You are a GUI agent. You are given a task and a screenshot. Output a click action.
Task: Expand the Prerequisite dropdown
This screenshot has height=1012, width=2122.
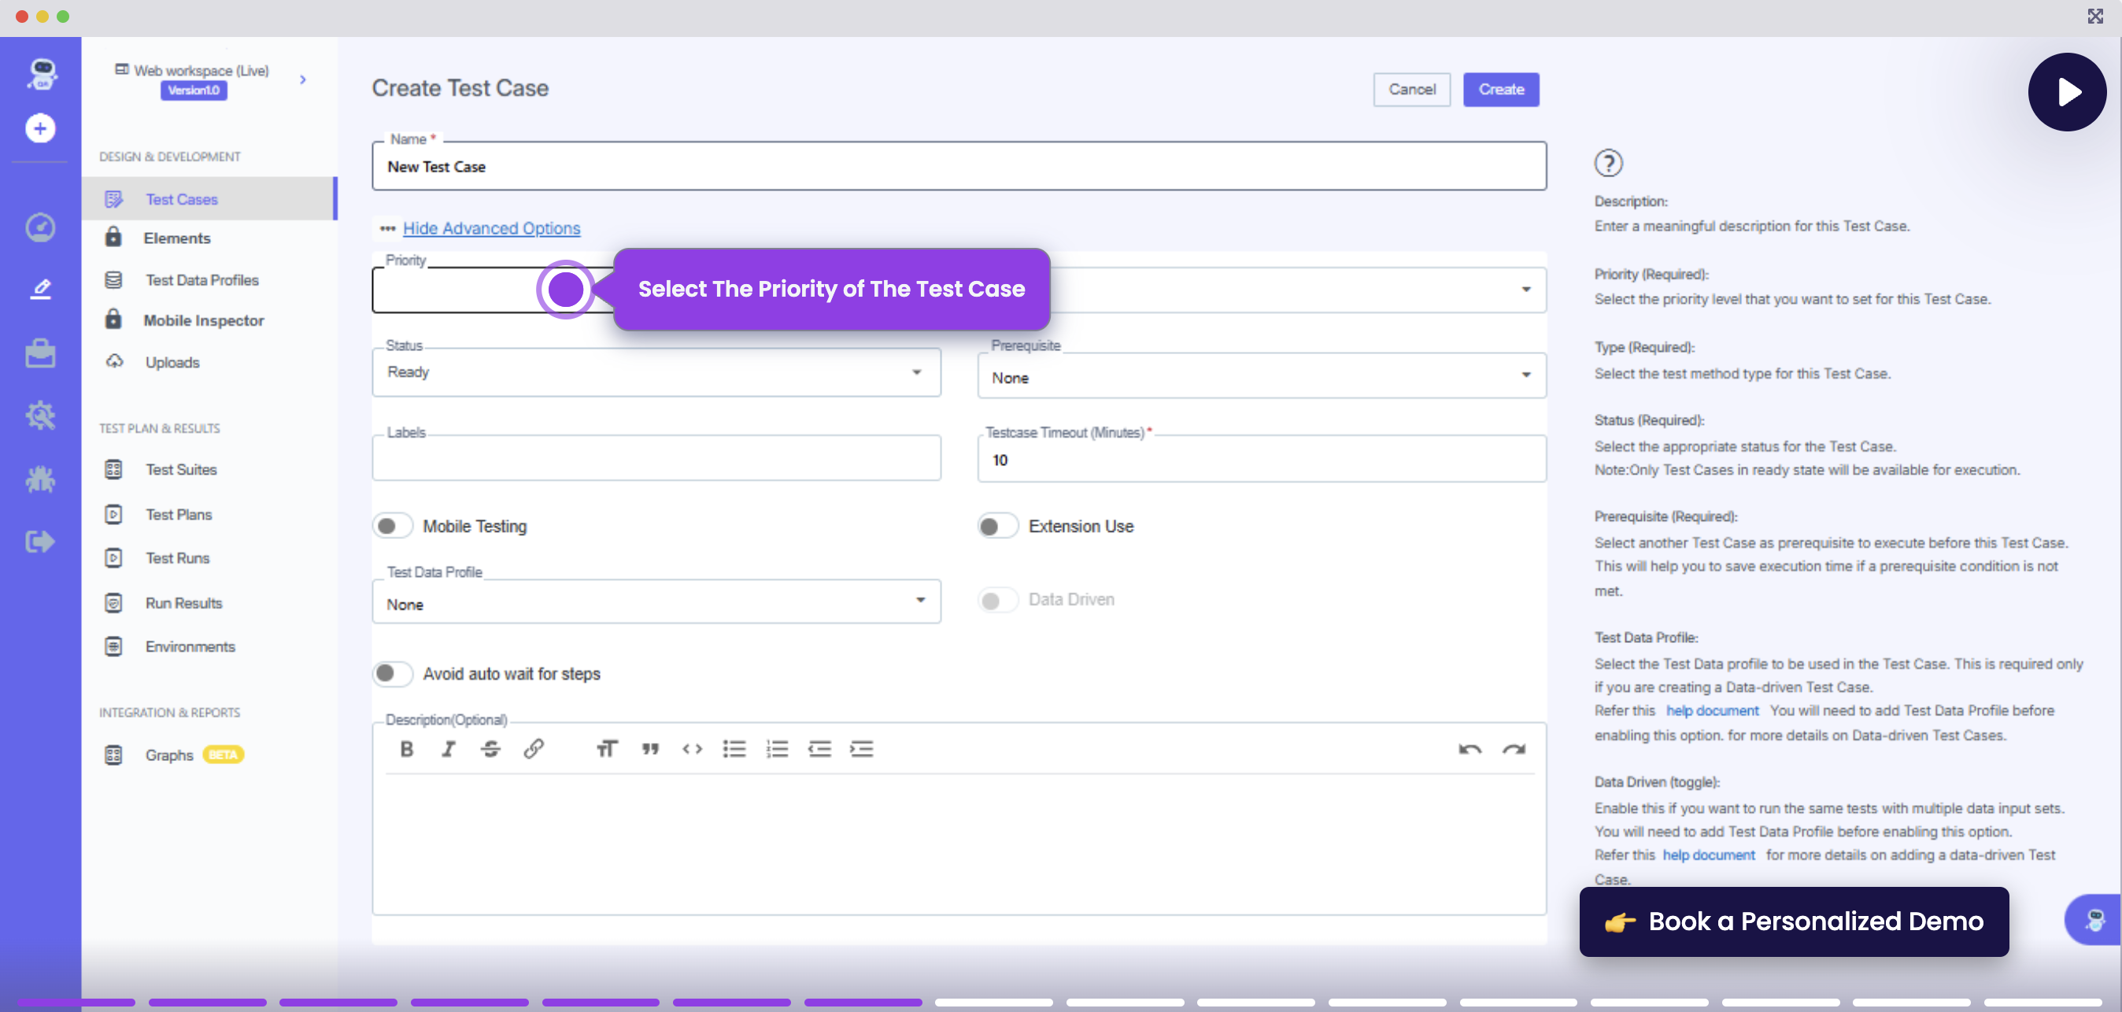tap(1260, 377)
